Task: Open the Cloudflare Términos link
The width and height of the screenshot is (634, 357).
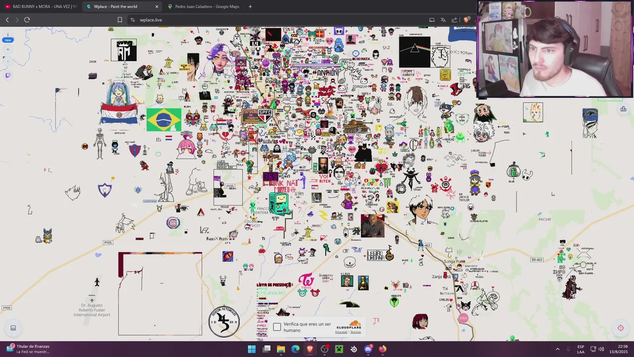Action: tap(356, 332)
